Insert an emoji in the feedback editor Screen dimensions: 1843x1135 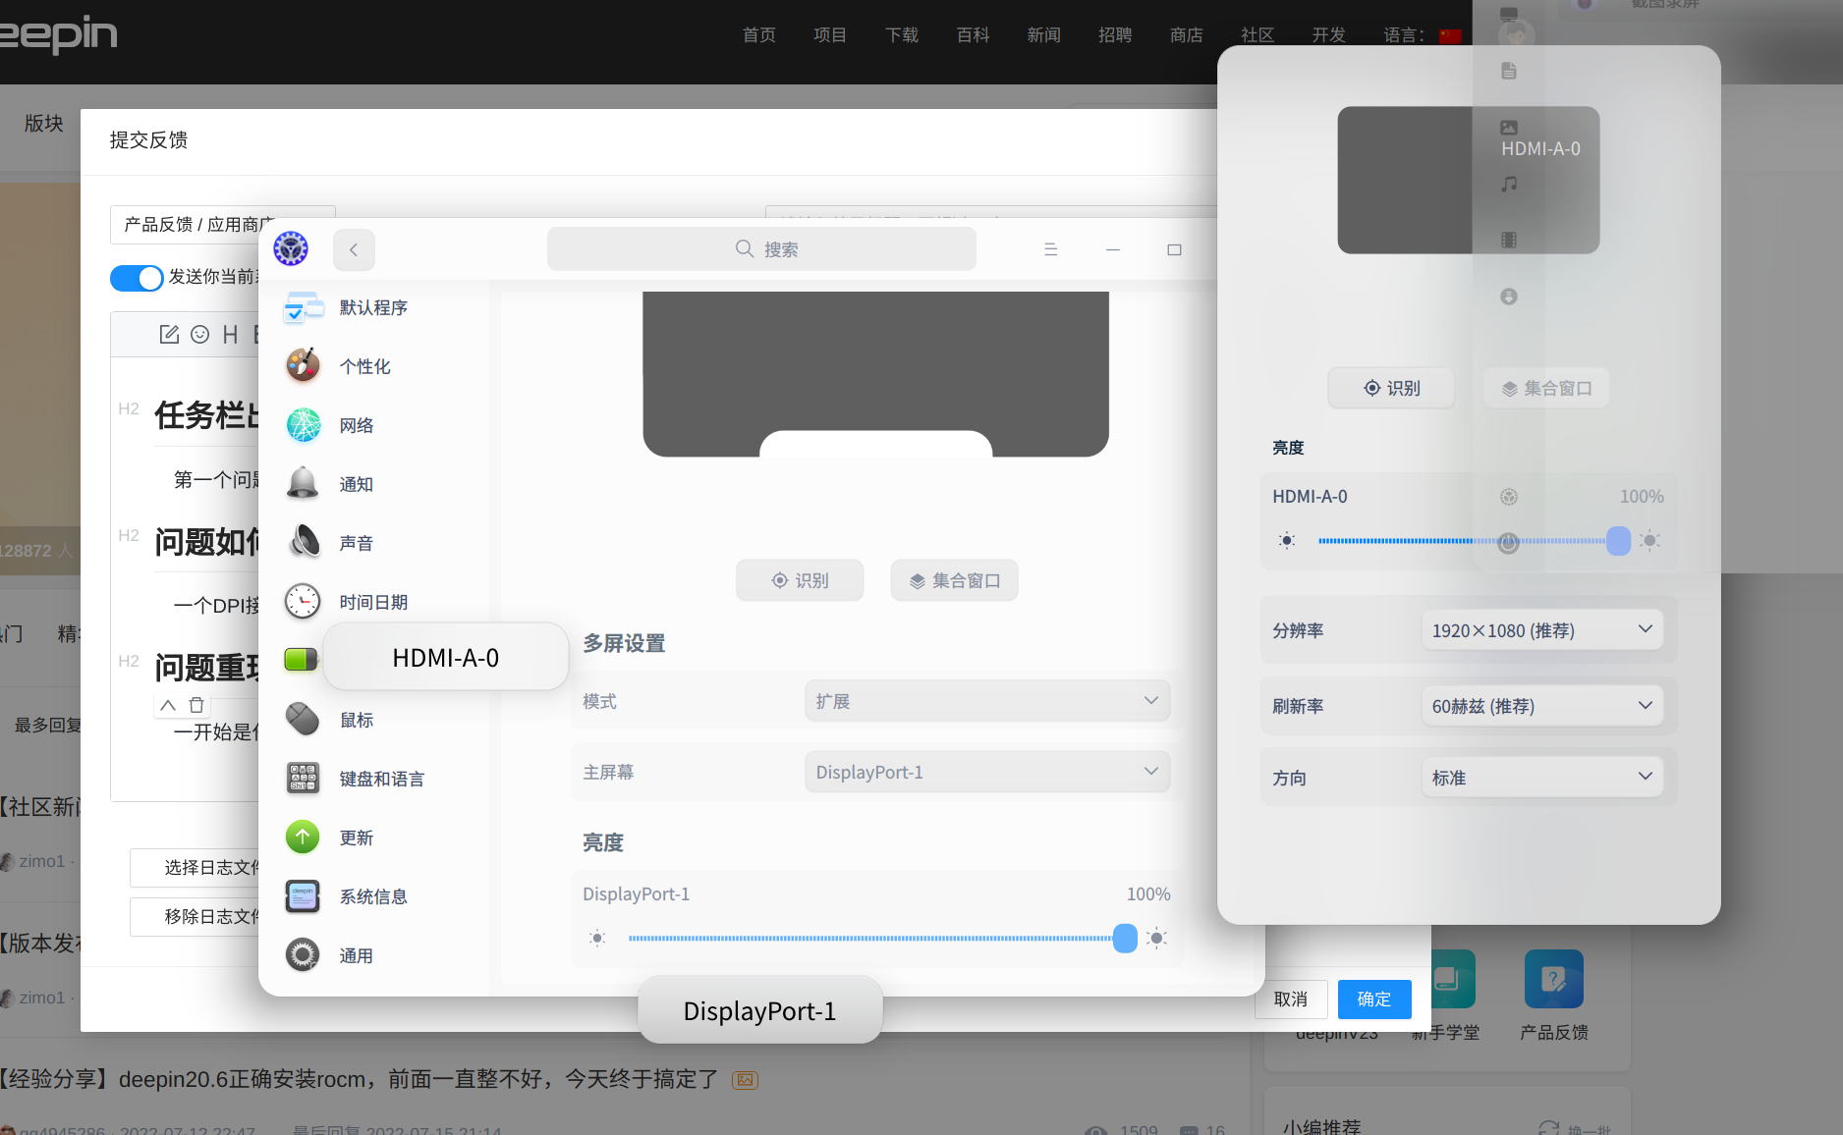(200, 334)
